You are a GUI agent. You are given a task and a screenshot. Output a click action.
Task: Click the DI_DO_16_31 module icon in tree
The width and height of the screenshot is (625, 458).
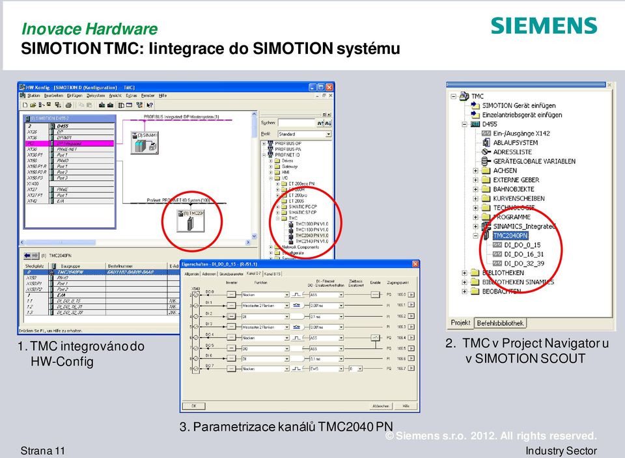pyautogui.click(x=497, y=254)
